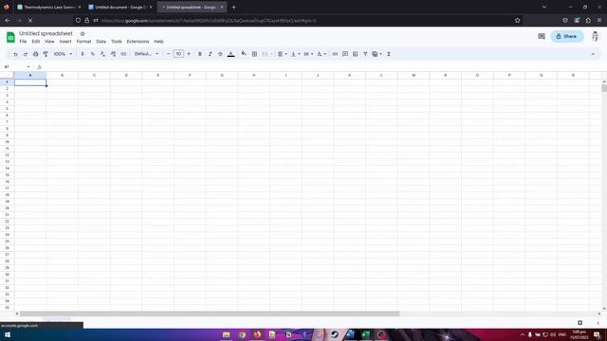The width and height of the screenshot is (607, 341).
Task: Open the Data menu
Action: pyautogui.click(x=101, y=42)
